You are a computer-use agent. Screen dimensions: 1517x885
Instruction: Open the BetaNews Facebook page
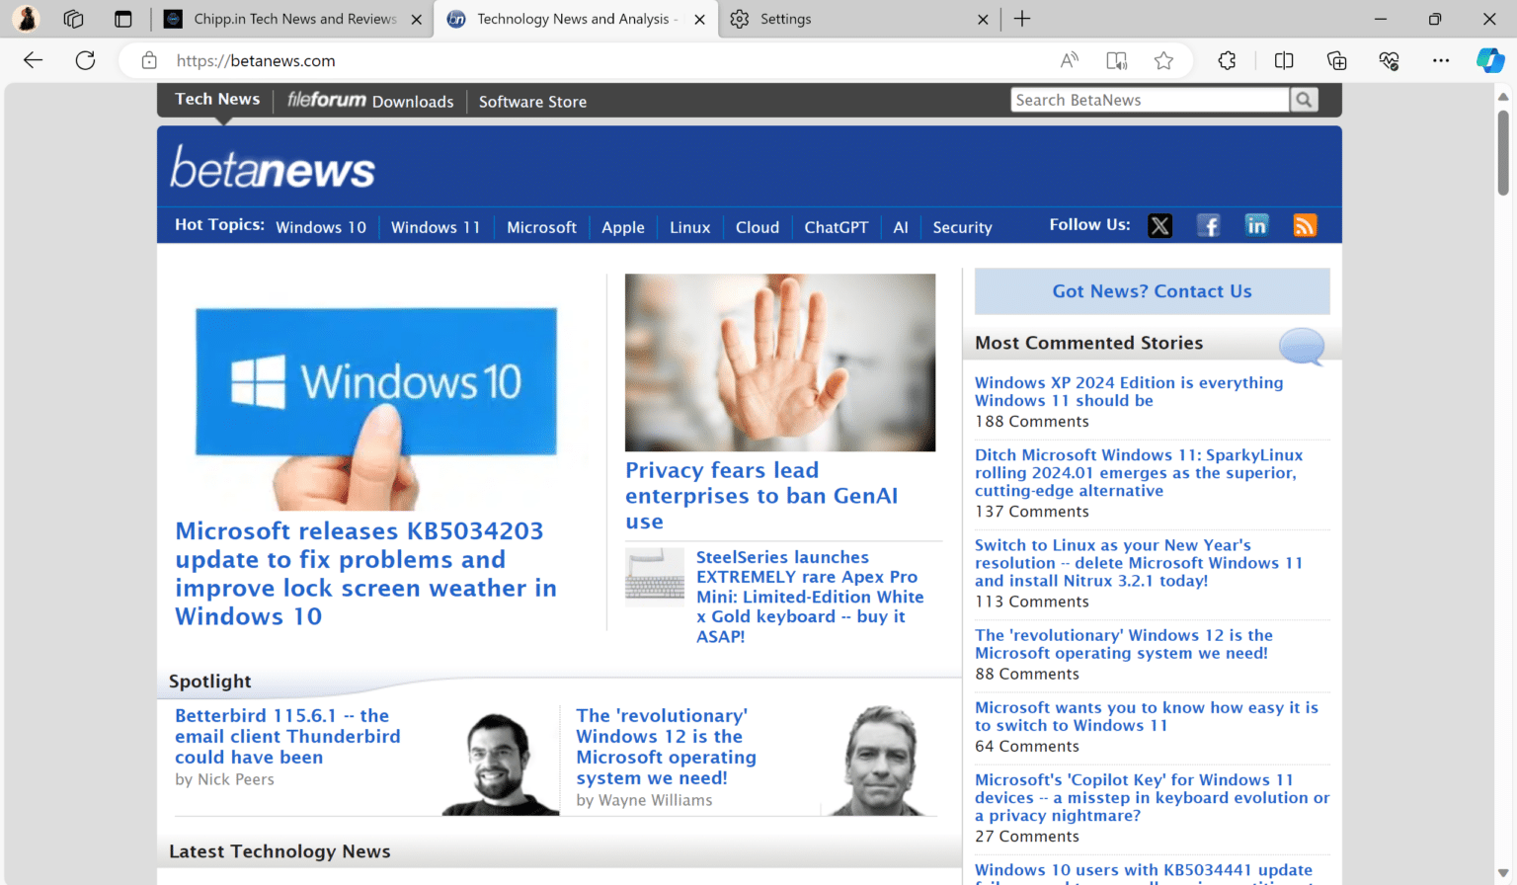point(1208,225)
